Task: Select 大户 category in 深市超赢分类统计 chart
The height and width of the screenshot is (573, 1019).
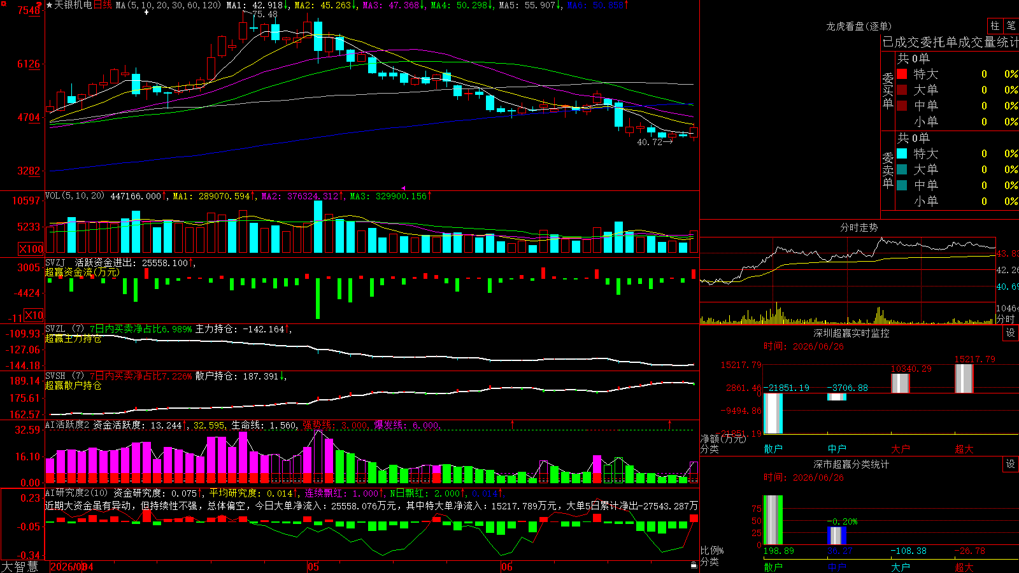Action: [901, 567]
